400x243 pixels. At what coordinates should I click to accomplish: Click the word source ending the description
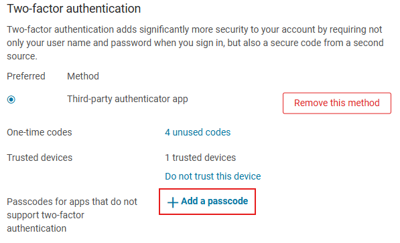pyautogui.click(x=22, y=56)
